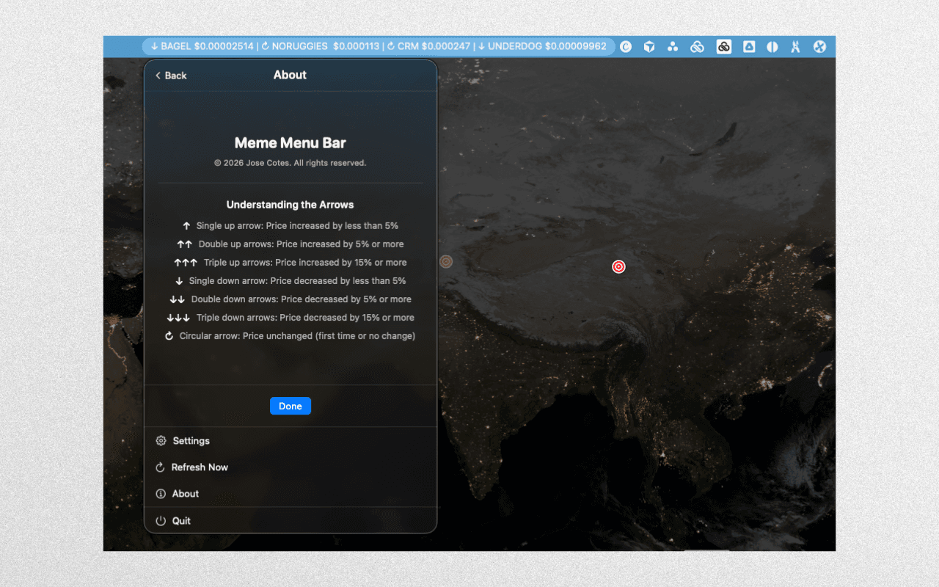Click the three-dots cluster menu bar icon

[673, 46]
